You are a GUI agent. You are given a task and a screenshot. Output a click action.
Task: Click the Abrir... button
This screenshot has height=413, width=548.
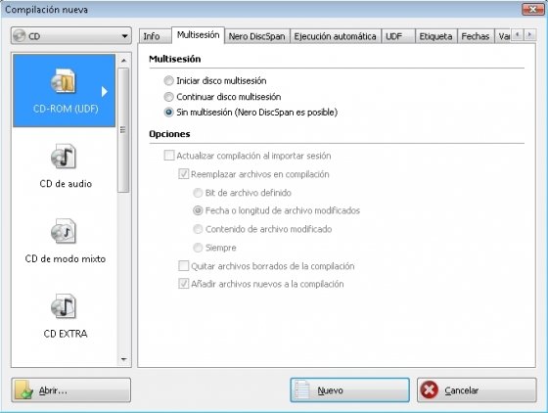click(71, 390)
